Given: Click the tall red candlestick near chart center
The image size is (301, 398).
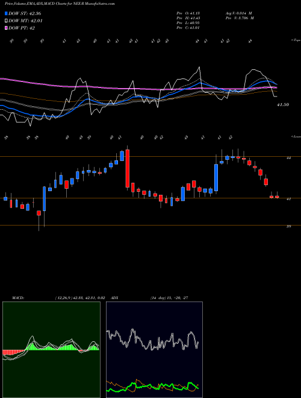Looking at the screenshot, I should pos(128,168).
